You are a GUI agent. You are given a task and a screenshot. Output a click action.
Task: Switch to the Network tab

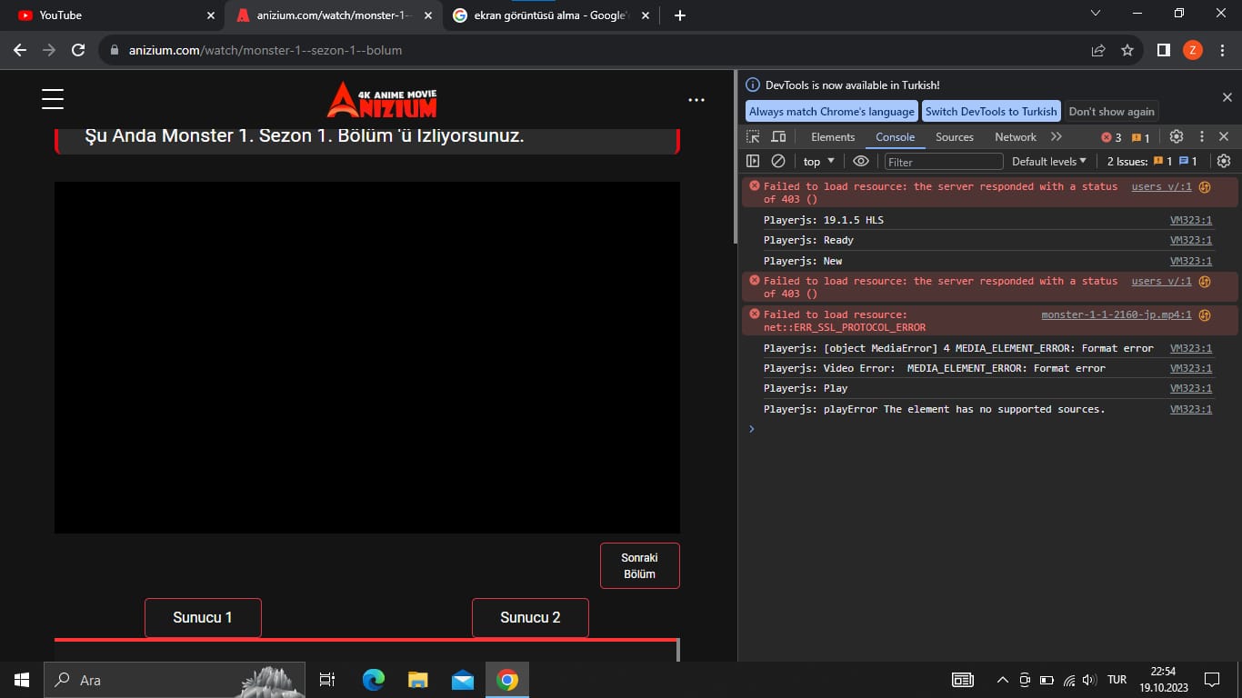tap(1016, 136)
